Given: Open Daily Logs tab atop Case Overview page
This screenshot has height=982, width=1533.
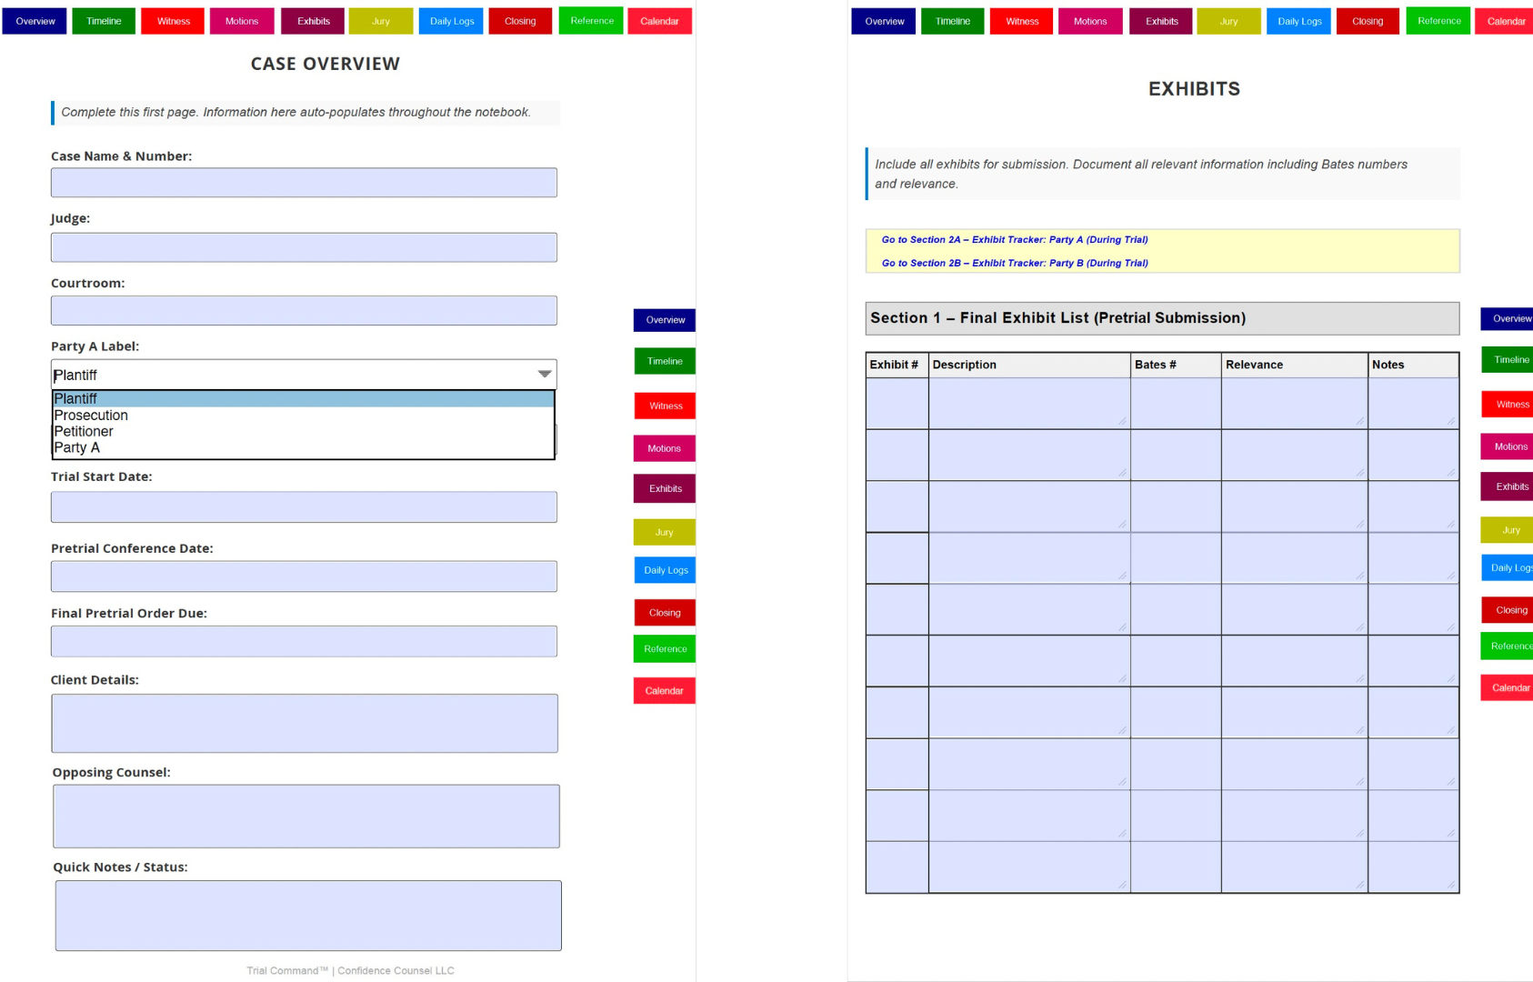Looking at the screenshot, I should (x=452, y=21).
